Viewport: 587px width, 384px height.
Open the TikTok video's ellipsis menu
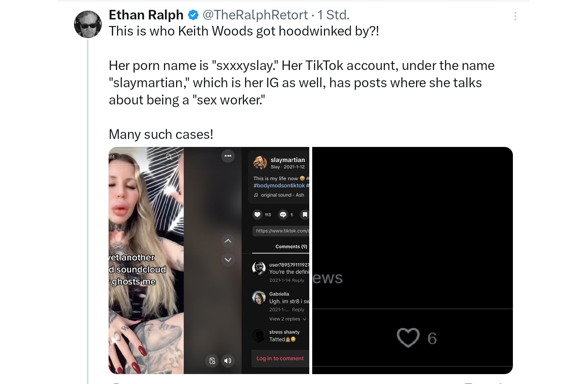[x=228, y=156]
